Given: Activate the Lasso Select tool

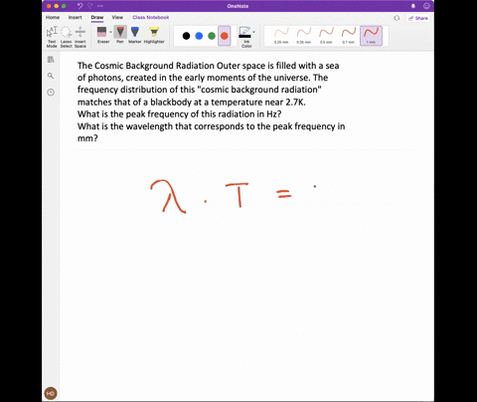Looking at the screenshot, I should pos(66,37).
